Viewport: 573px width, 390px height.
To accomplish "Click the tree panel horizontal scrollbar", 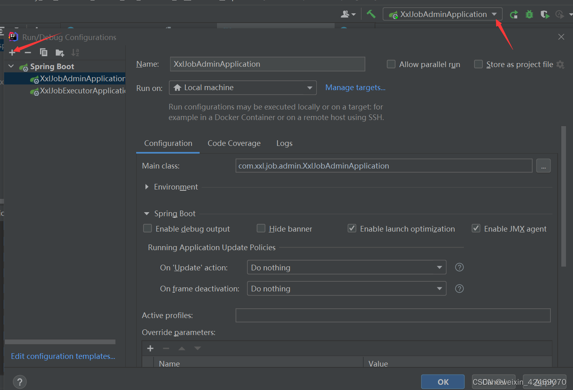I will (60, 342).
